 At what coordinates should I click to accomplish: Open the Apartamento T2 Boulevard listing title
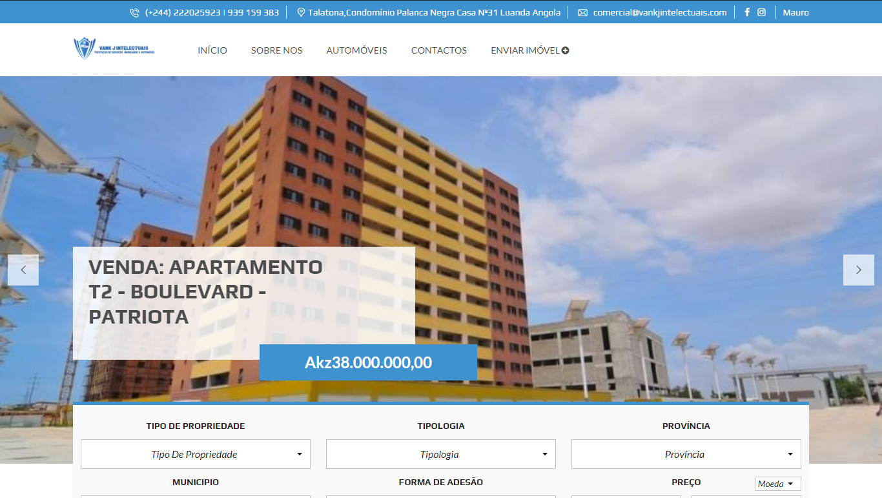pyautogui.click(x=205, y=292)
